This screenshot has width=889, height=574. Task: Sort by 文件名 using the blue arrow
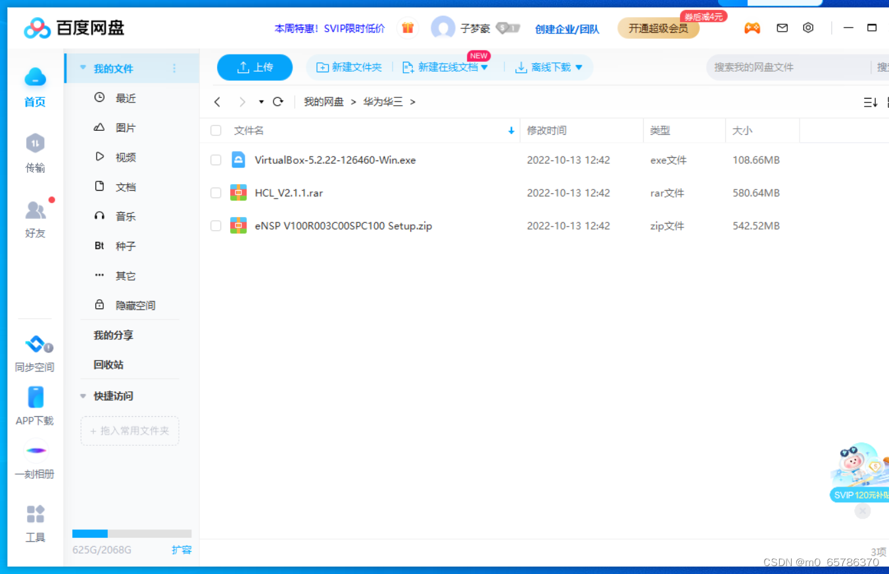511,131
